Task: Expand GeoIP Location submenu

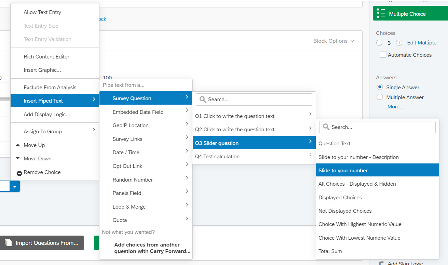Action: [187, 124]
